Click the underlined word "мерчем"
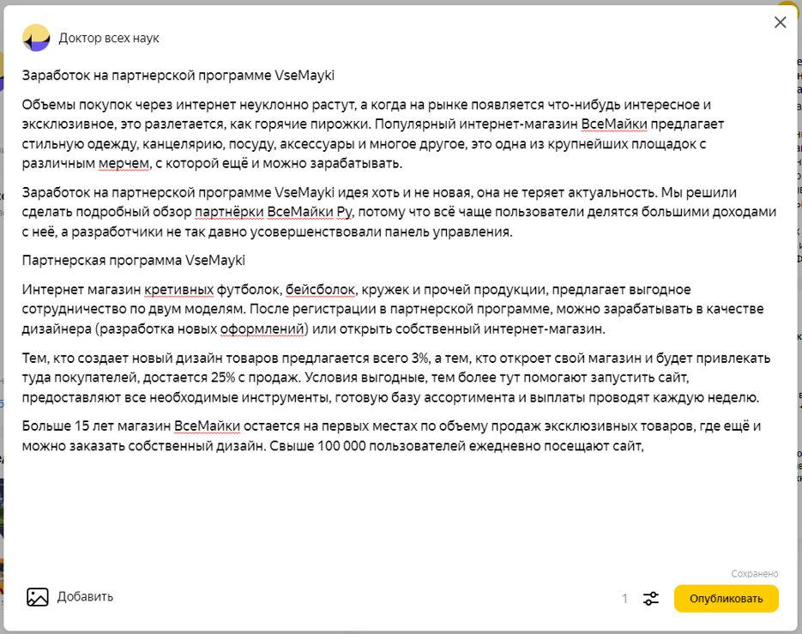The image size is (802, 634). click(x=124, y=163)
